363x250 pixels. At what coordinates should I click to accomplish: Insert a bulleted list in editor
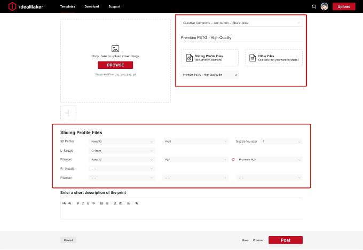[x=107, y=203]
